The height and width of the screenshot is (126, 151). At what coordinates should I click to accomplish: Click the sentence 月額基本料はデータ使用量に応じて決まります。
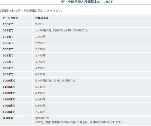tap(31, 11)
